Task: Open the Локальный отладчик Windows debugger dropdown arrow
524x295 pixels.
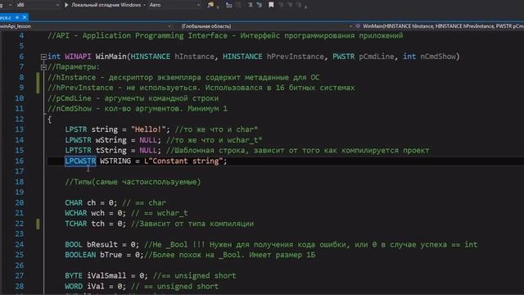Action: click(x=144, y=5)
